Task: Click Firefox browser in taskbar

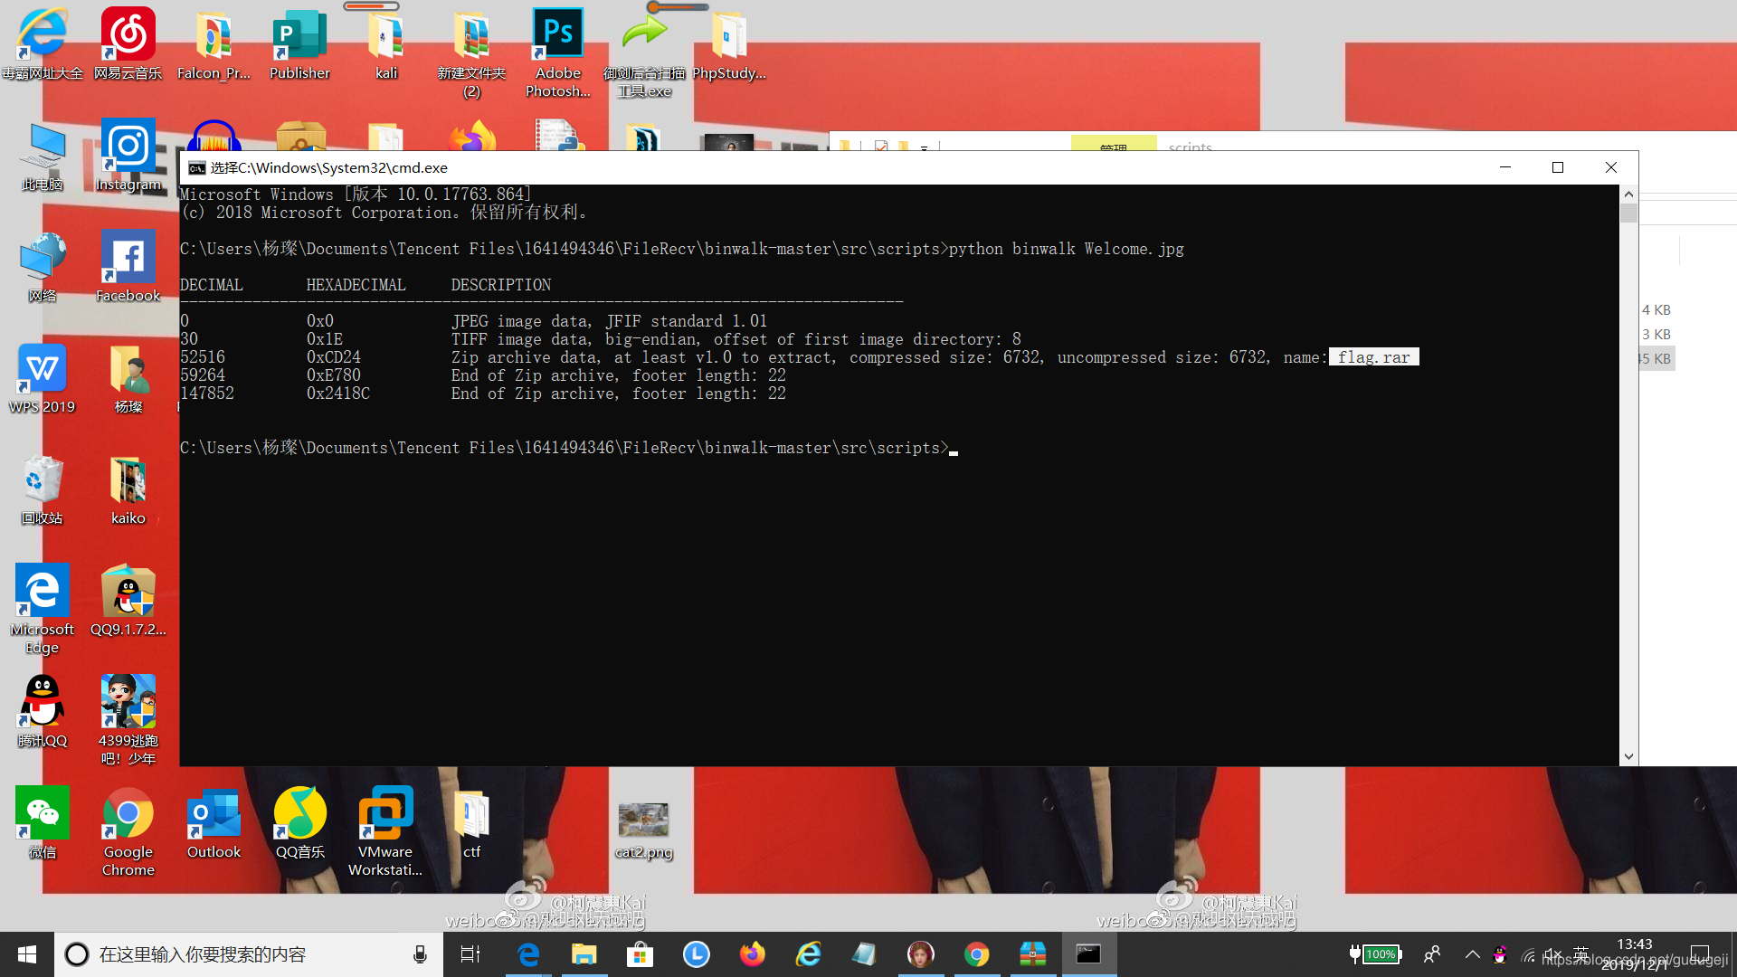Action: [x=753, y=953]
